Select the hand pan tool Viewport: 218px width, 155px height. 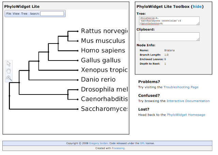tap(9, 71)
